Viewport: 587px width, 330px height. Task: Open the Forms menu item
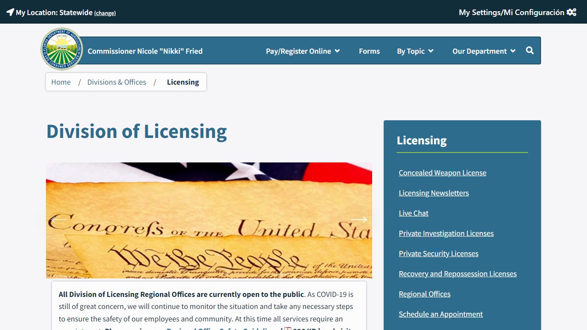click(x=369, y=51)
